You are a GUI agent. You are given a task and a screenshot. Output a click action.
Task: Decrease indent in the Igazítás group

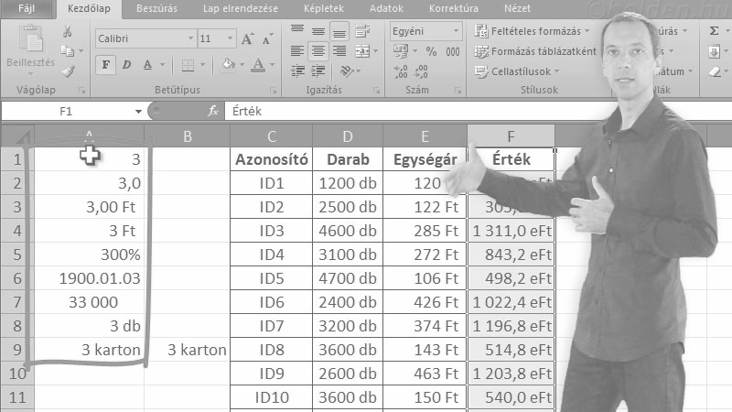point(297,71)
